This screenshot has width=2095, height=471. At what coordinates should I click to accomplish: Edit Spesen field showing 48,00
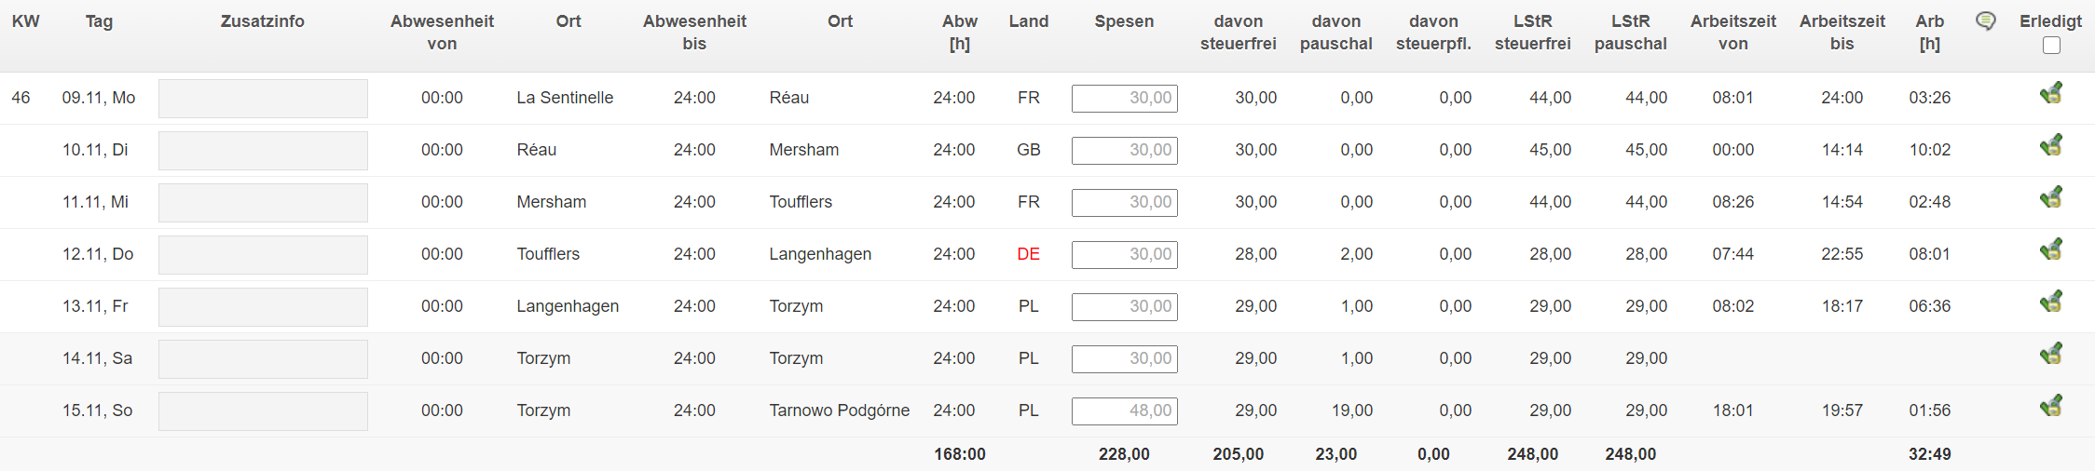point(1125,410)
